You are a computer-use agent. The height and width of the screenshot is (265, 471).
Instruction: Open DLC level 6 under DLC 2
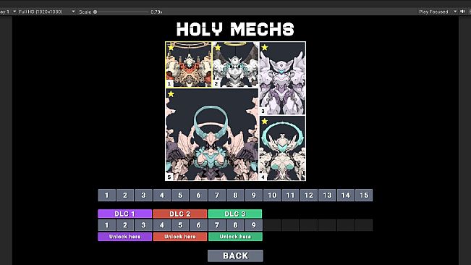tap(198, 225)
